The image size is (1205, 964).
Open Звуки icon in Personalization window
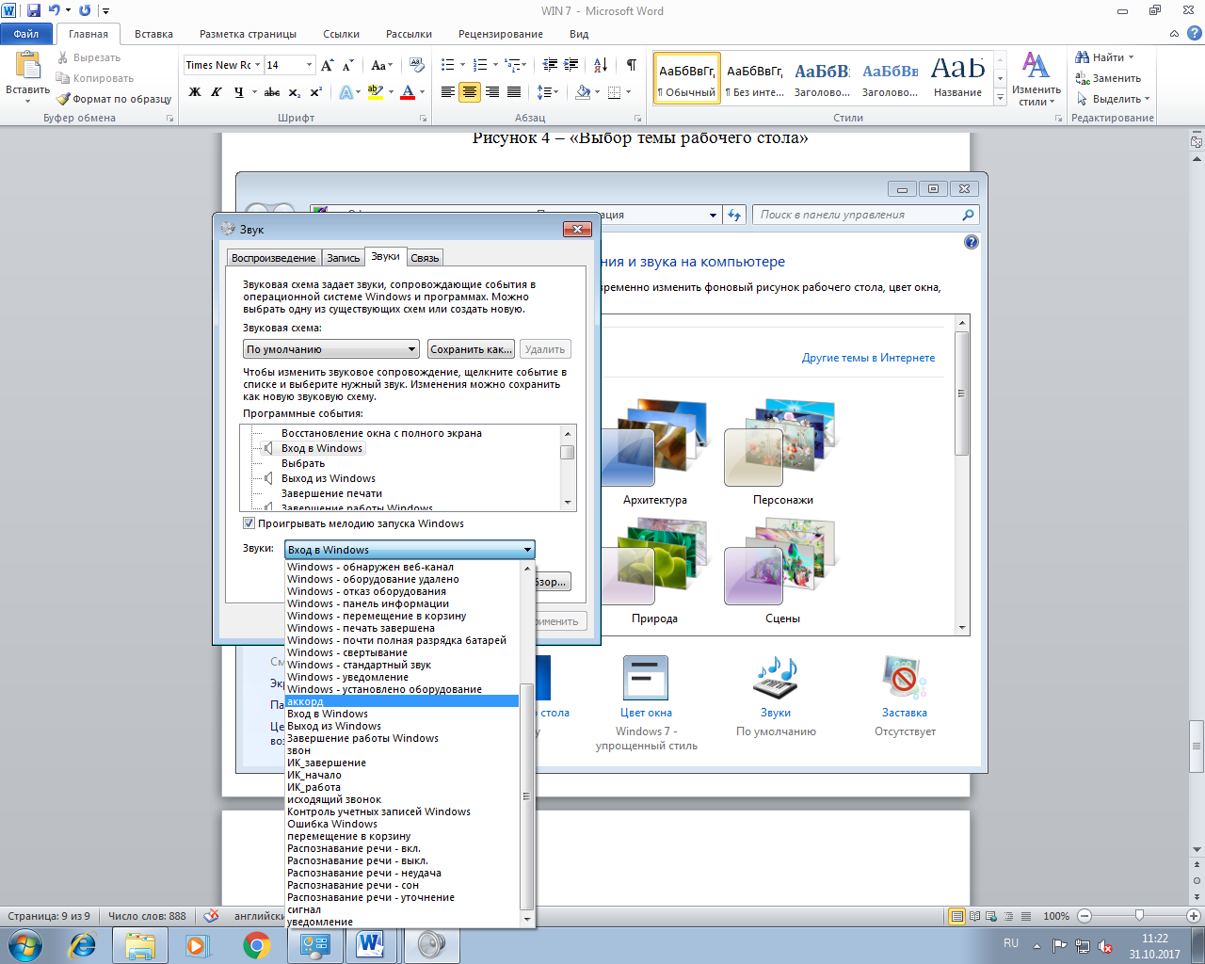776,678
